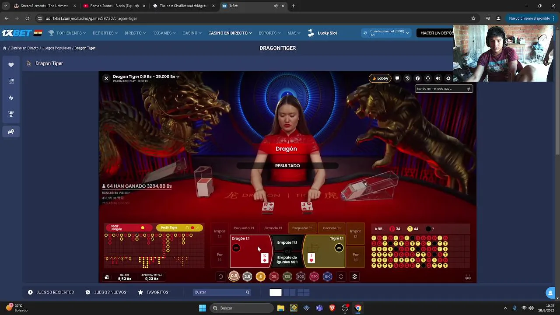Open Lucky Slot link
Image resolution: width=560 pixels, height=315 pixels.
click(322, 33)
